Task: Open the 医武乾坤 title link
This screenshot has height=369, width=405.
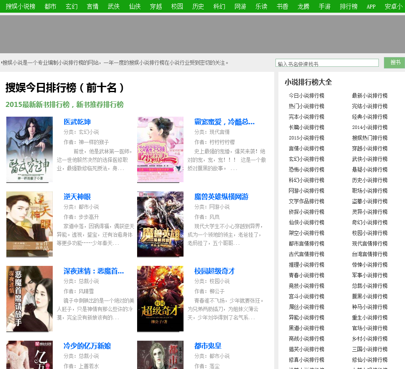Action: tap(77, 122)
